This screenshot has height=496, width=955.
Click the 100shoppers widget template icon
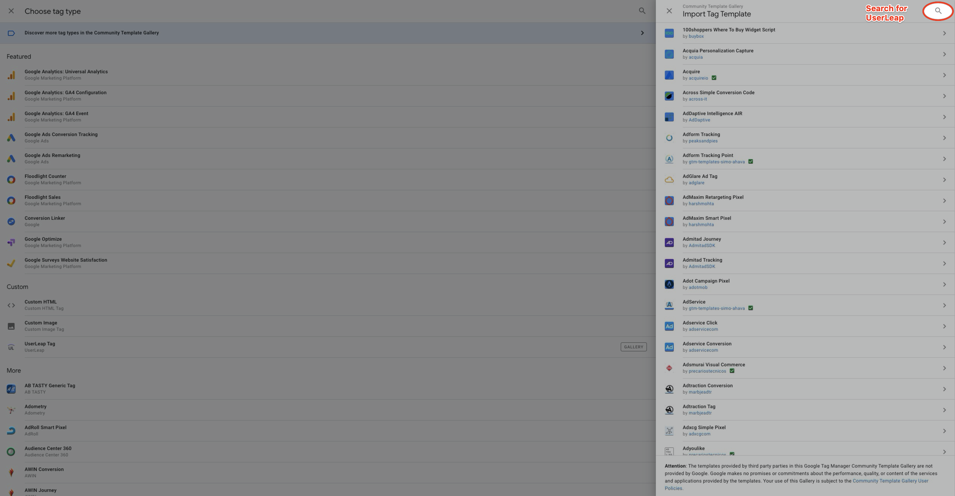(669, 33)
